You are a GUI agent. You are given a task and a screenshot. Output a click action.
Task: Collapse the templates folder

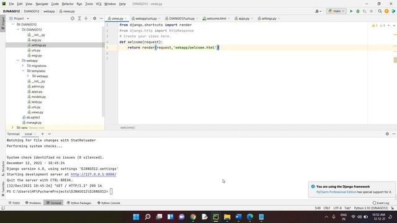point(23,71)
